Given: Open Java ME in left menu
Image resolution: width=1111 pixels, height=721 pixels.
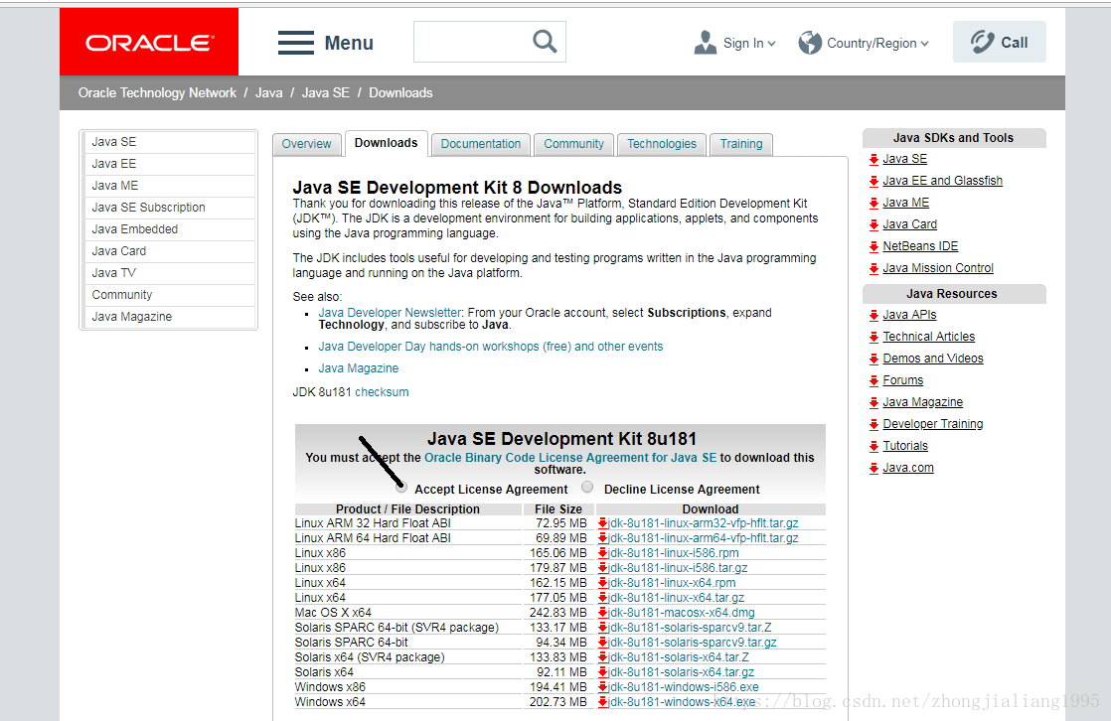Looking at the screenshot, I should tap(169, 186).
